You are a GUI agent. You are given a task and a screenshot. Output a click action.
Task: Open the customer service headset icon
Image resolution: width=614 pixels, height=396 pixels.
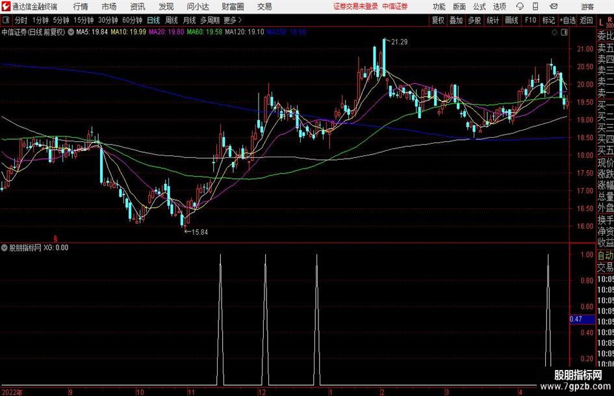pos(520,7)
